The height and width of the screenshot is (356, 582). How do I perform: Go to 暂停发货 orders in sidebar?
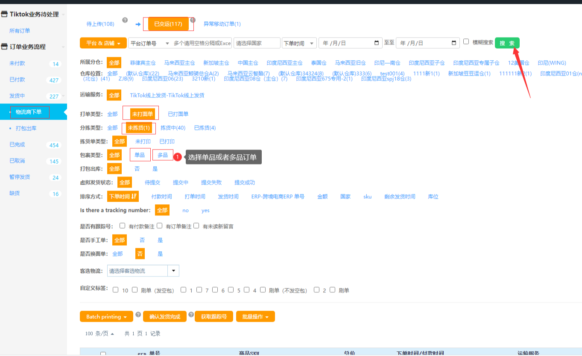20,177
